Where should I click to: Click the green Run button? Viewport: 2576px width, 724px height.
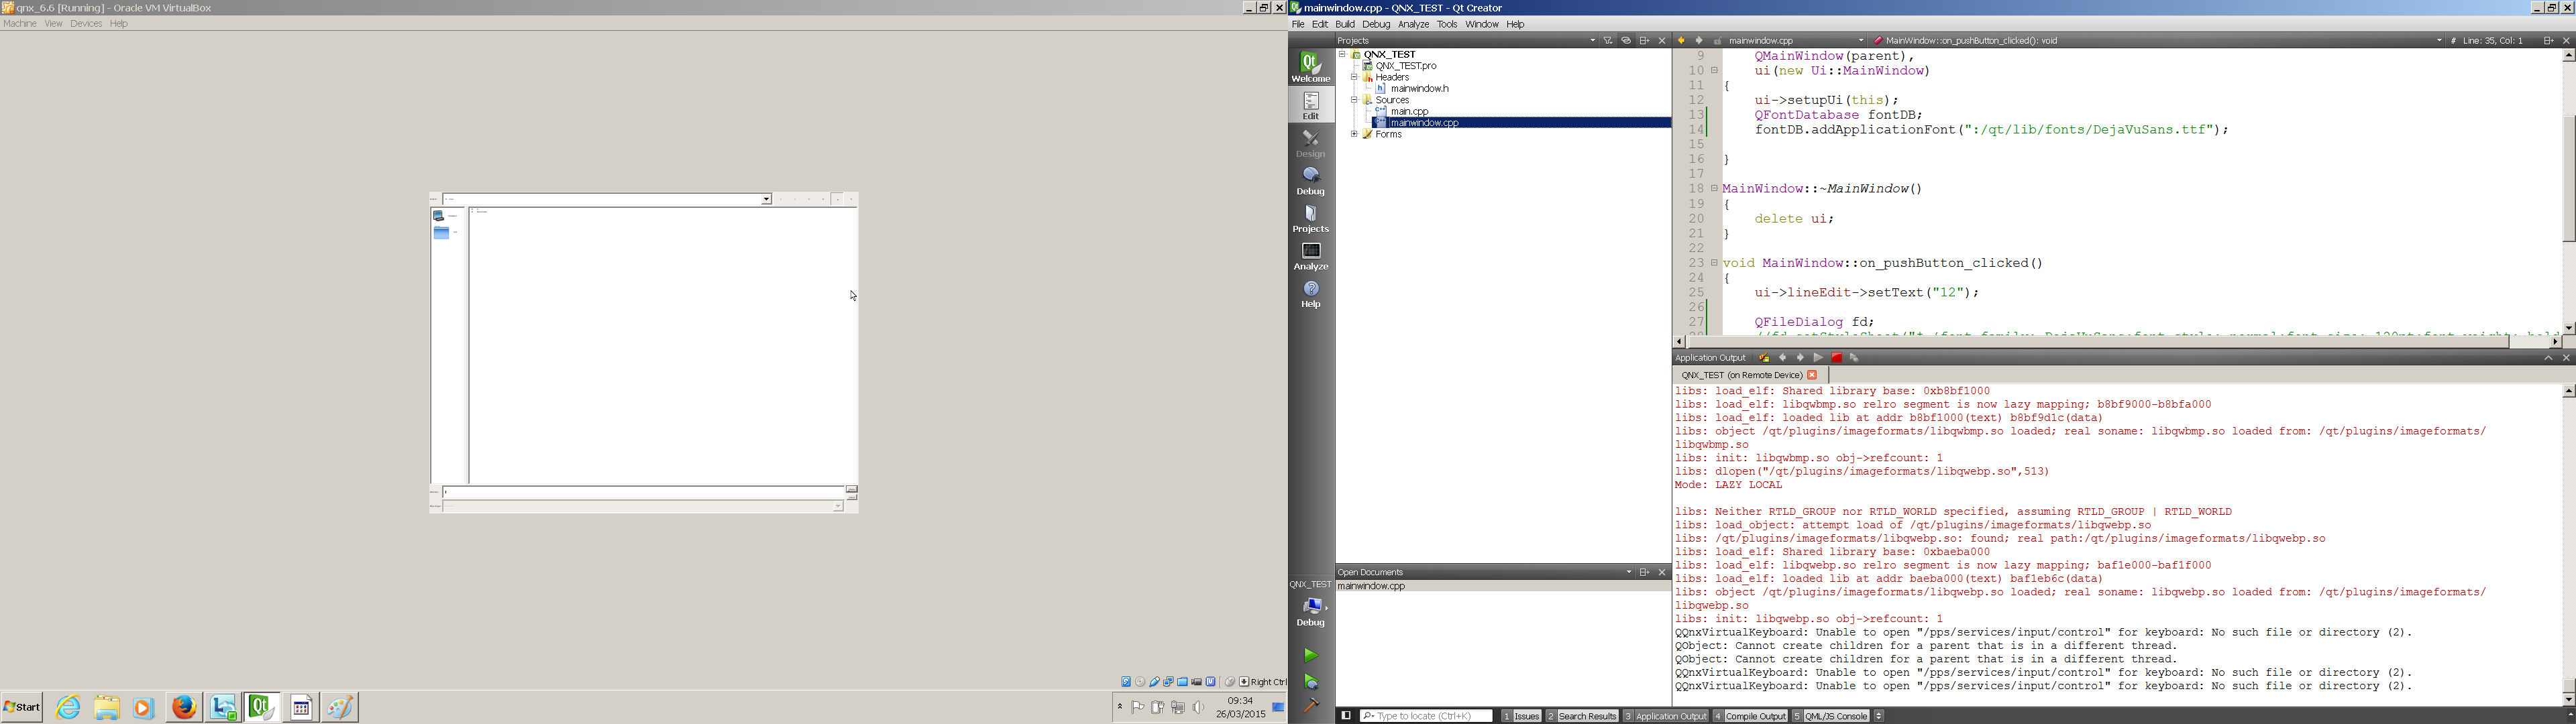click(x=1310, y=655)
